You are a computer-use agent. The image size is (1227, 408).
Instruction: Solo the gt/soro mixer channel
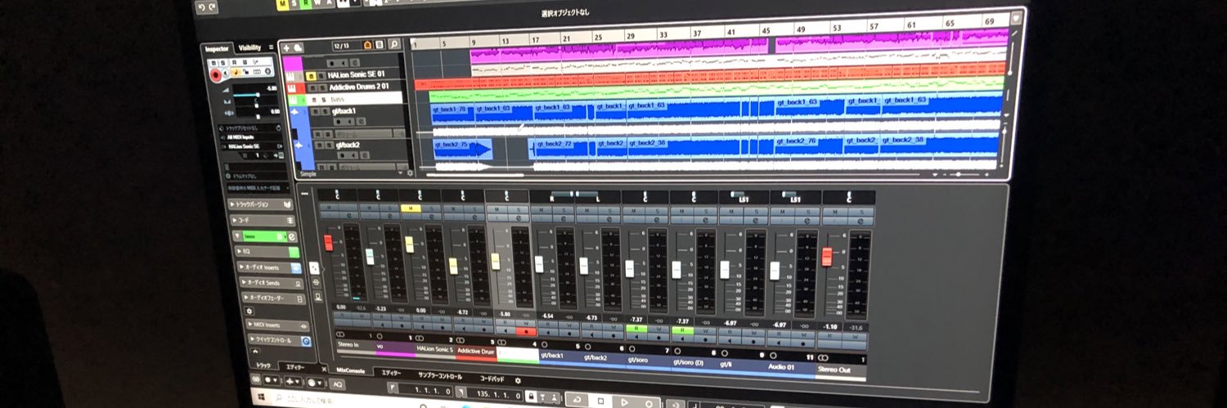point(658,209)
